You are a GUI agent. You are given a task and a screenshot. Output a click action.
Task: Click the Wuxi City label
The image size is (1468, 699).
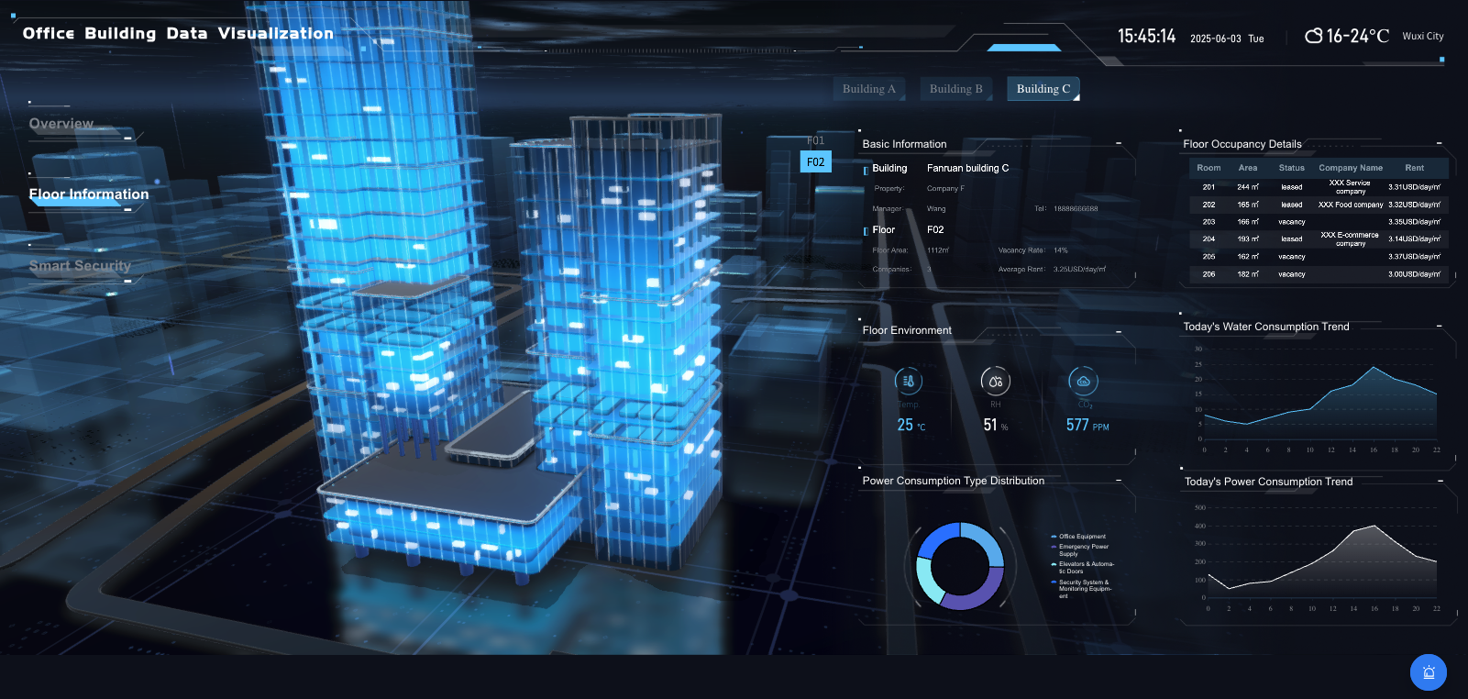(1423, 37)
